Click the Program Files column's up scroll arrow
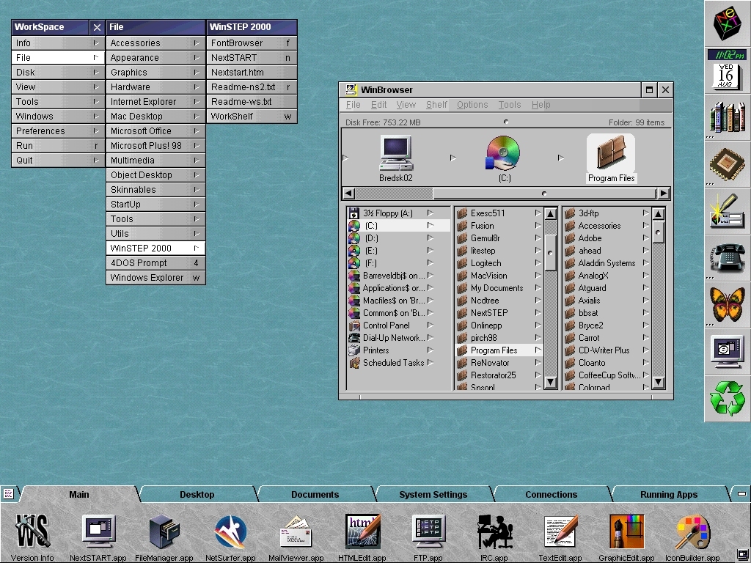The width and height of the screenshot is (751, 563). tap(658, 214)
